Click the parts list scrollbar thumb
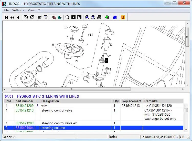Screen dimensions: 192x141 pyautogui.click(x=186, y=110)
